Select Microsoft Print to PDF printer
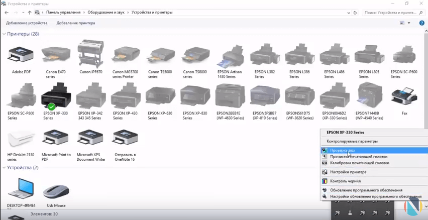The image size is (428, 220). coord(56,138)
